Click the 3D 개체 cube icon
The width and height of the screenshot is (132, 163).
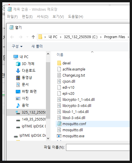pyautogui.click(x=18, y=64)
